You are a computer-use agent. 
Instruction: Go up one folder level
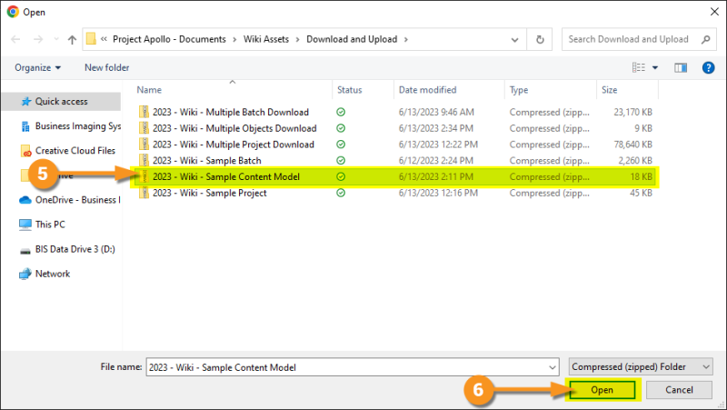coord(72,39)
